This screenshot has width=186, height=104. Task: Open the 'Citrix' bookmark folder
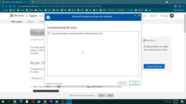pos(48,10)
